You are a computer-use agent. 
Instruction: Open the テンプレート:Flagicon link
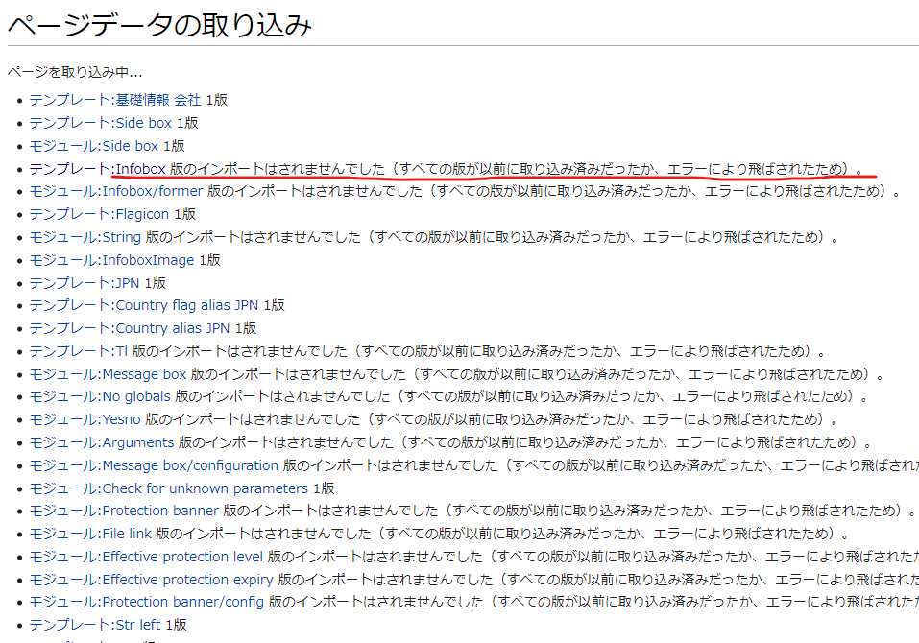point(99,214)
